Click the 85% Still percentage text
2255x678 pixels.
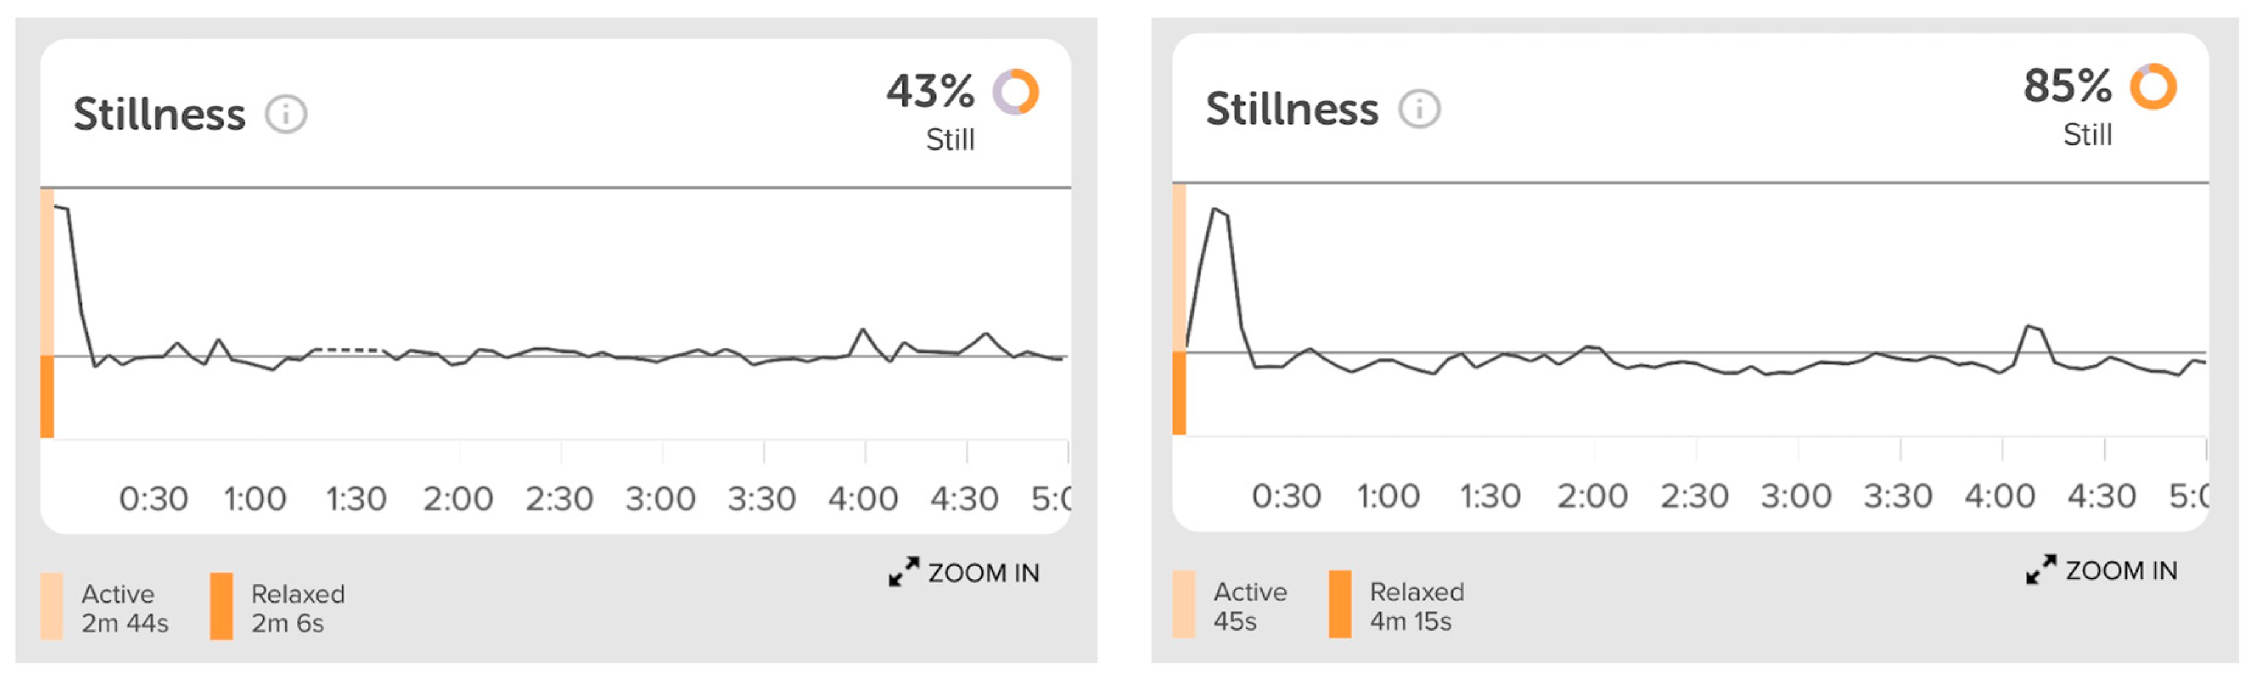[2067, 86]
